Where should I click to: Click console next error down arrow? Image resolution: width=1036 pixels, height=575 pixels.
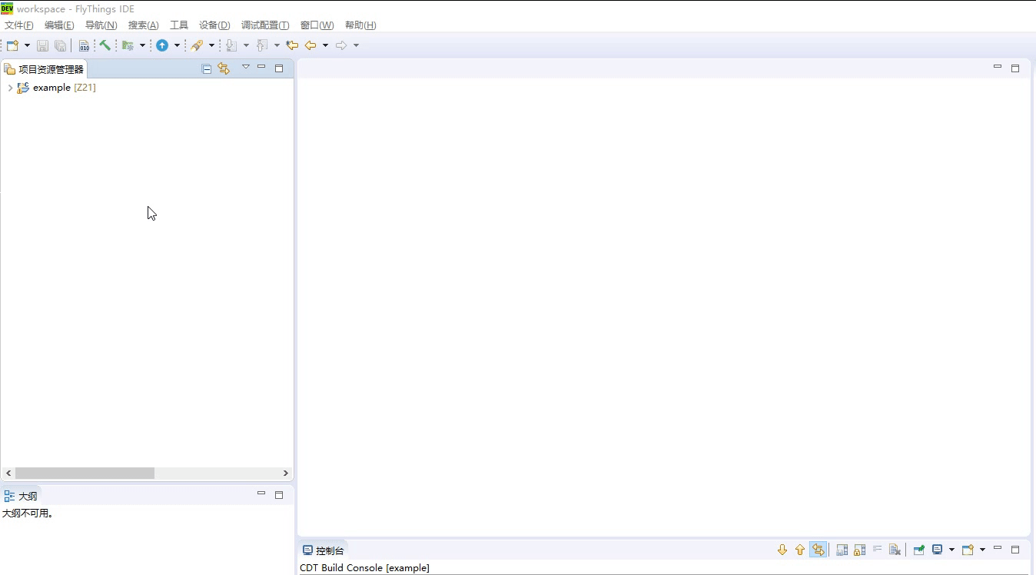(x=782, y=550)
